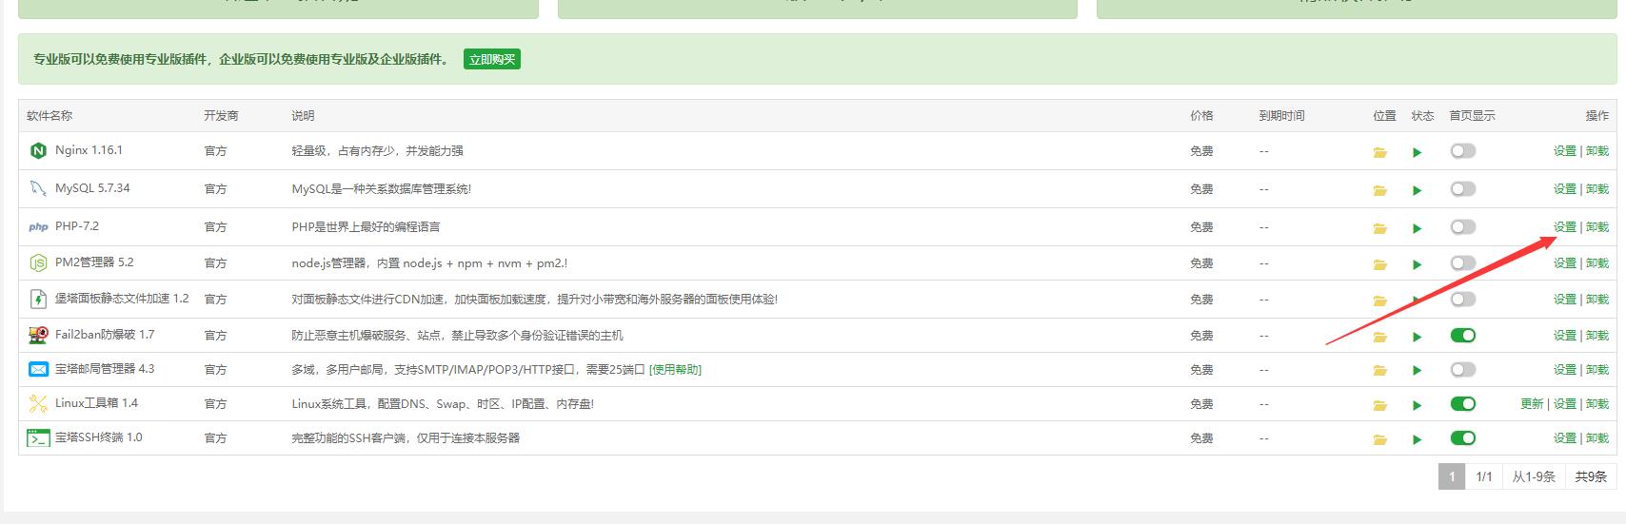Click the PM2管理器 status play icon
Image resolution: width=1626 pixels, height=524 pixels.
click(x=1417, y=264)
